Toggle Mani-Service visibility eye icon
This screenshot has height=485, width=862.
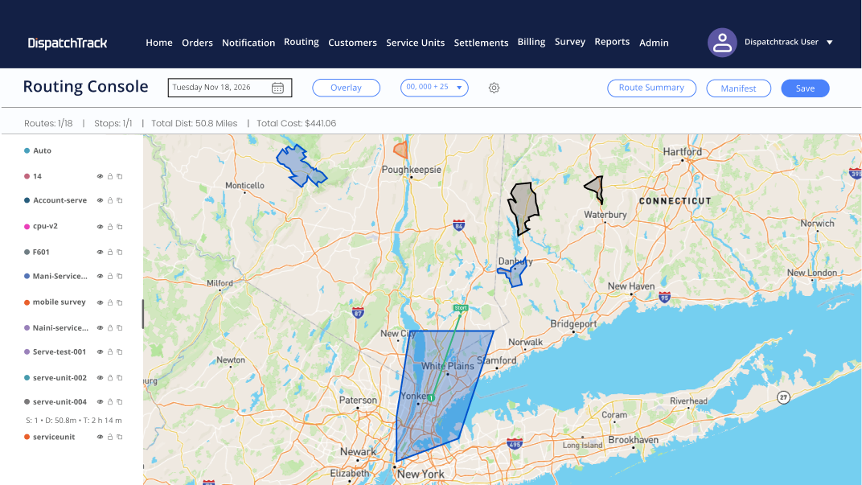(x=100, y=277)
